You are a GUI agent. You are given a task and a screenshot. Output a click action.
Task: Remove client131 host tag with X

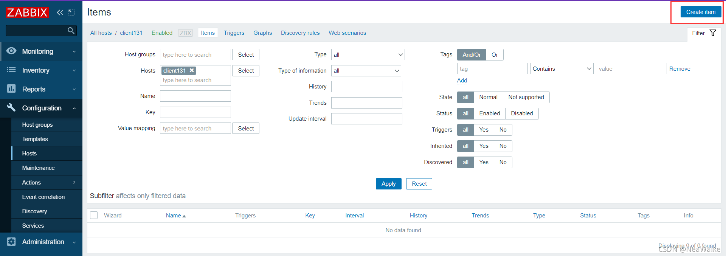click(x=192, y=70)
